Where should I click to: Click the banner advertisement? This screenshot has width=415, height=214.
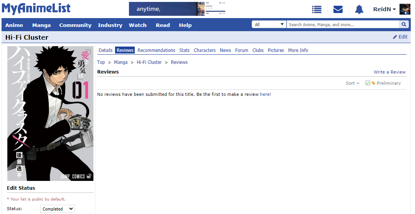177,9
